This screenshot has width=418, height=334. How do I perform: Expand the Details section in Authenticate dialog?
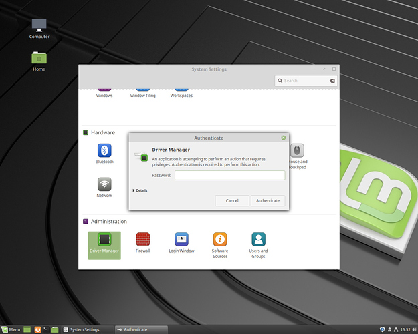pos(140,190)
